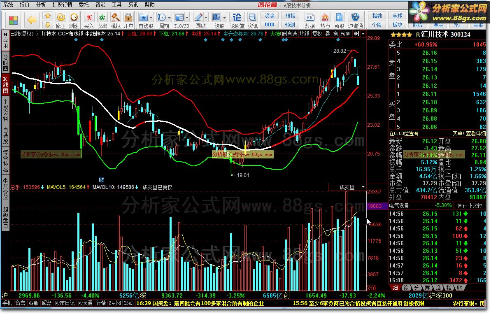Go back with the yellow left arrow

pos(32,20)
